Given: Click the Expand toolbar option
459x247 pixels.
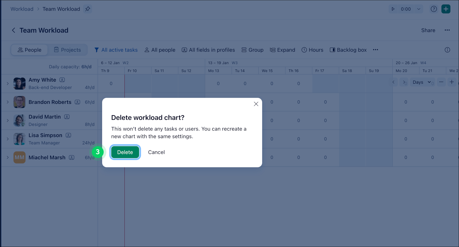Looking at the screenshot, I should pos(282,50).
